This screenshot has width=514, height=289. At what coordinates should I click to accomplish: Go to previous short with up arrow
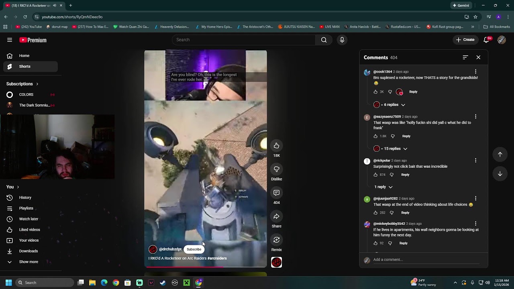pyautogui.click(x=500, y=155)
